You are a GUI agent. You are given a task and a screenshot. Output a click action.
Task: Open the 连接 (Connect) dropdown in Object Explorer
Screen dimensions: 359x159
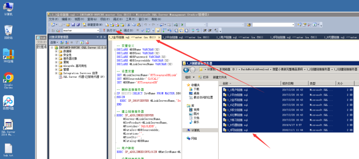(54, 42)
